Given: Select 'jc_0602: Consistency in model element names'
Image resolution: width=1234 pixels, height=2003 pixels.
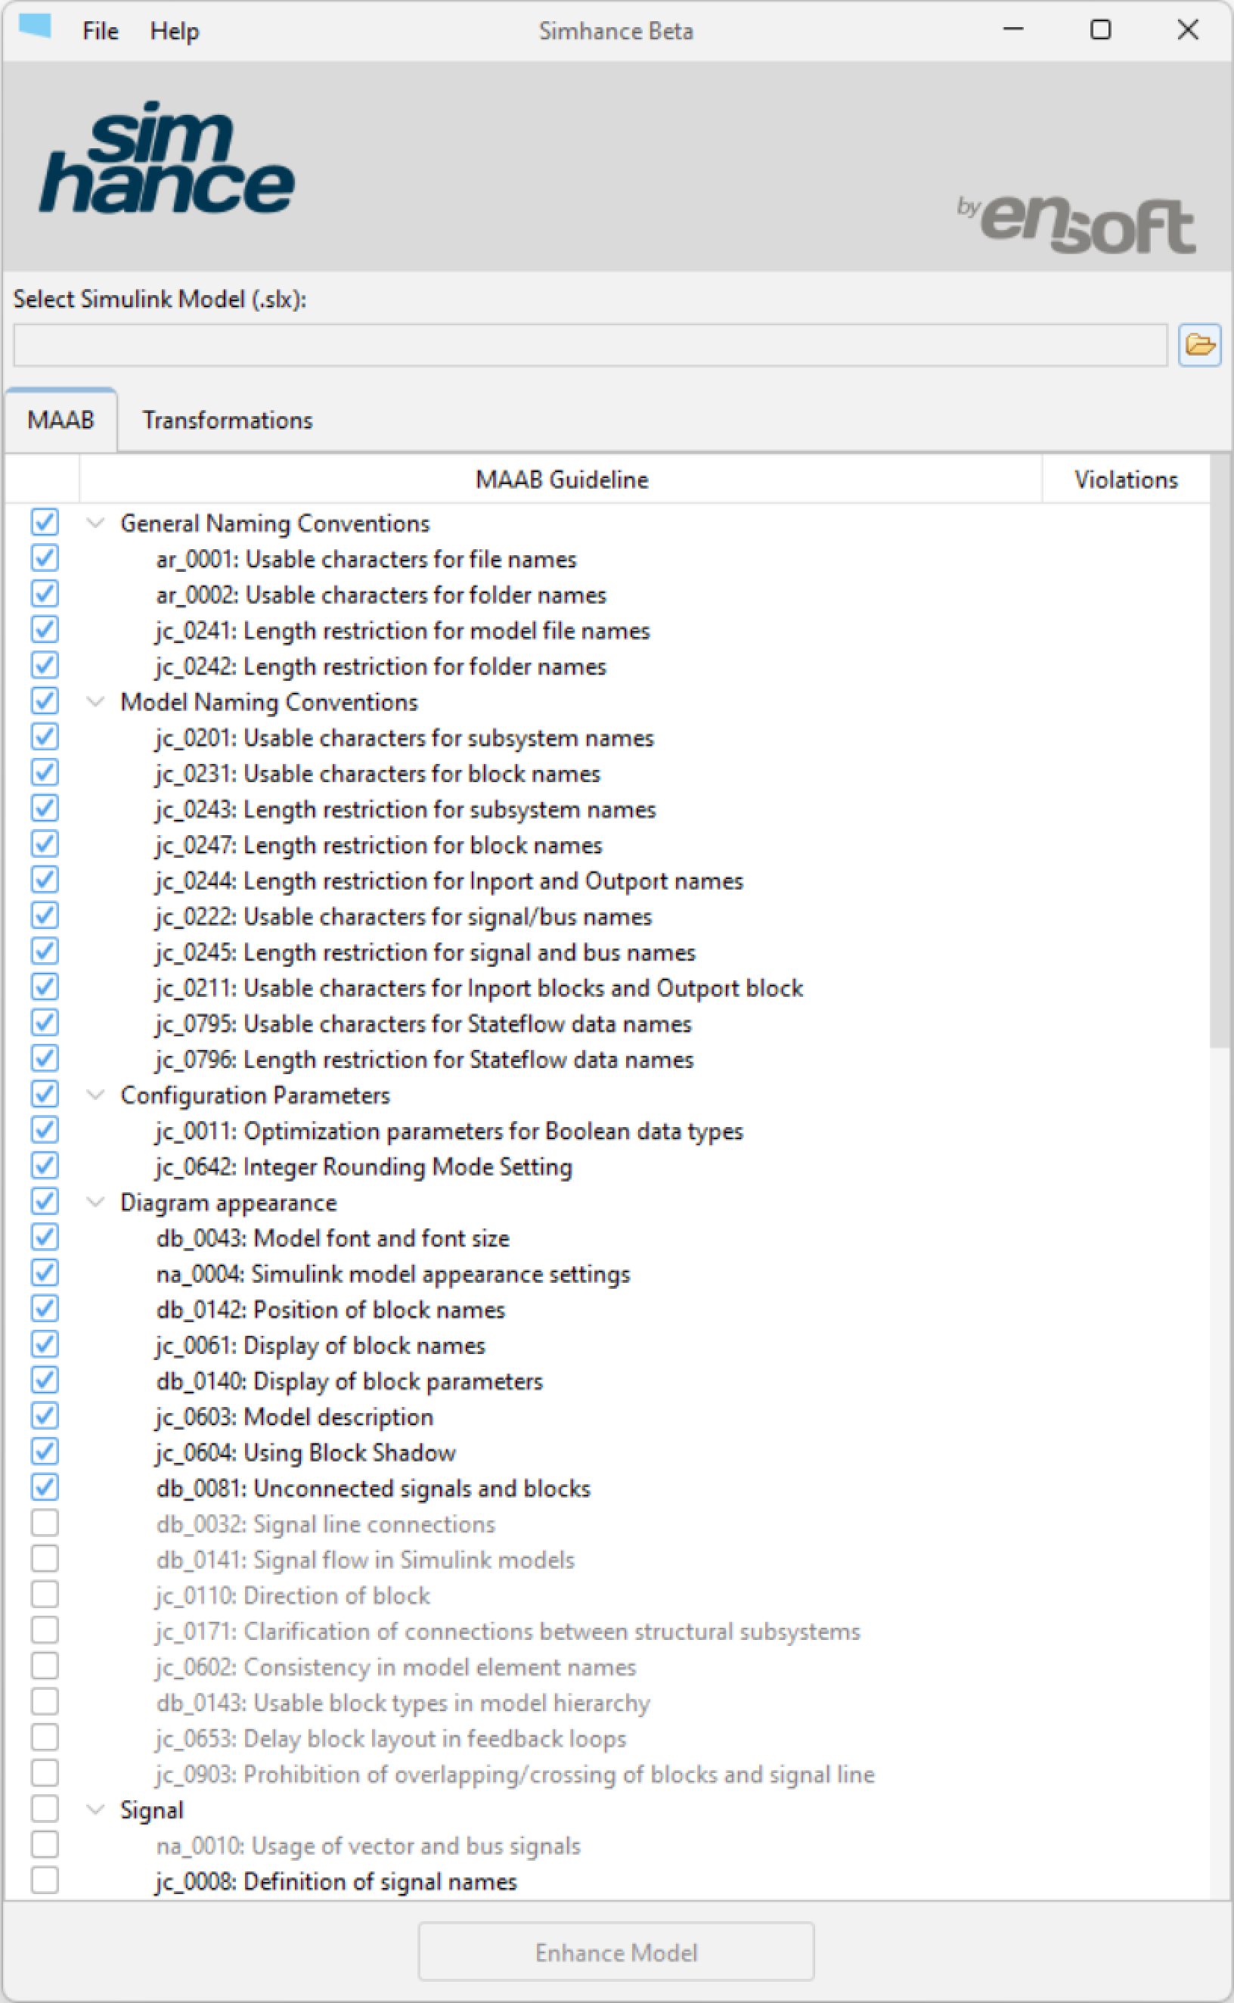Looking at the screenshot, I should tap(395, 1668).
